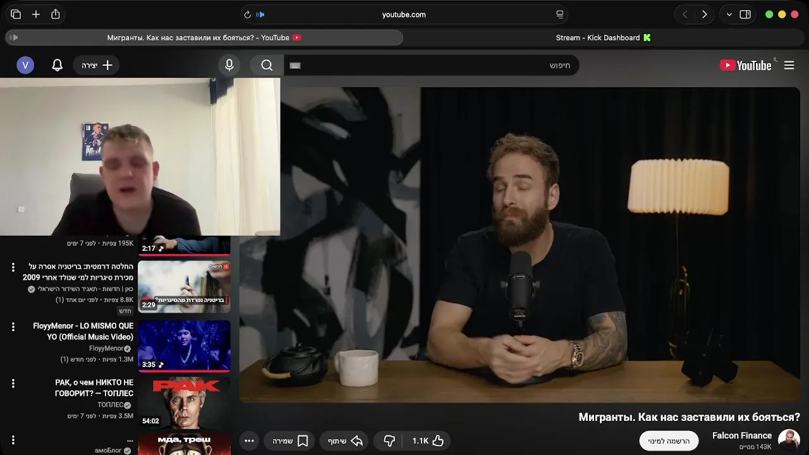Viewport: 809px width, 455px height.
Task: Start voice search with microphone
Action: [229, 65]
